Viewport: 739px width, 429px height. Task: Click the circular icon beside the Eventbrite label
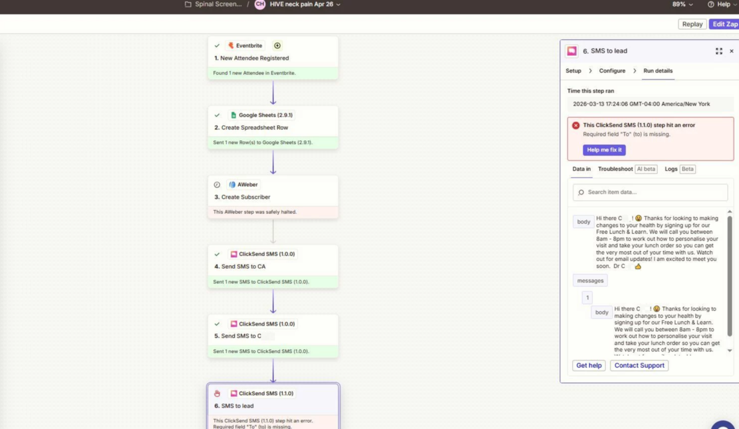277,46
